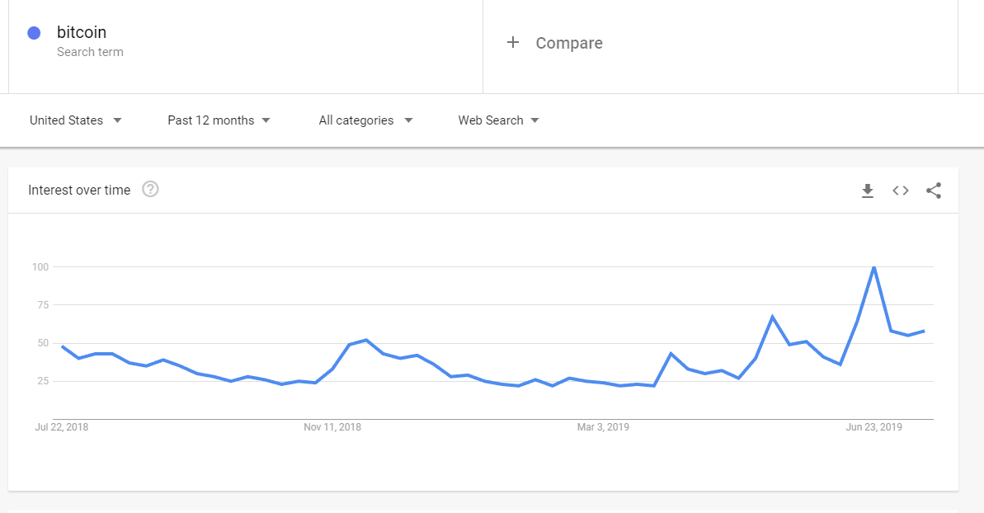The width and height of the screenshot is (984, 513).
Task: Click the Interest over time heading
Action: tap(79, 191)
